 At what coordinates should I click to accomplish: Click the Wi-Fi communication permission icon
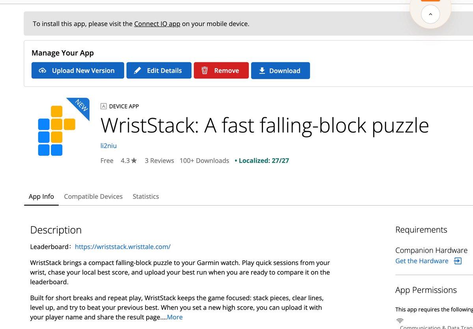pyautogui.click(x=400, y=321)
